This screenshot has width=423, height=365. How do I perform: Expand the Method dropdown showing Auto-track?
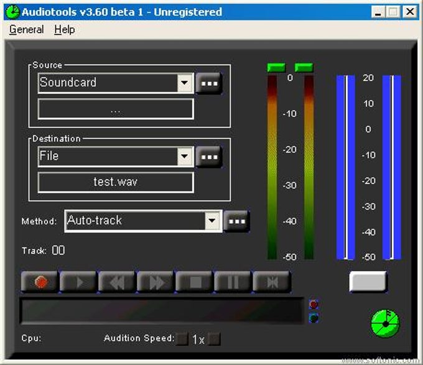(213, 221)
